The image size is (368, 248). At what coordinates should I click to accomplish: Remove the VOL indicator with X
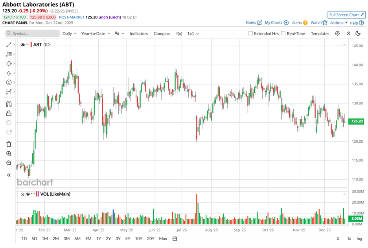click(x=22, y=194)
